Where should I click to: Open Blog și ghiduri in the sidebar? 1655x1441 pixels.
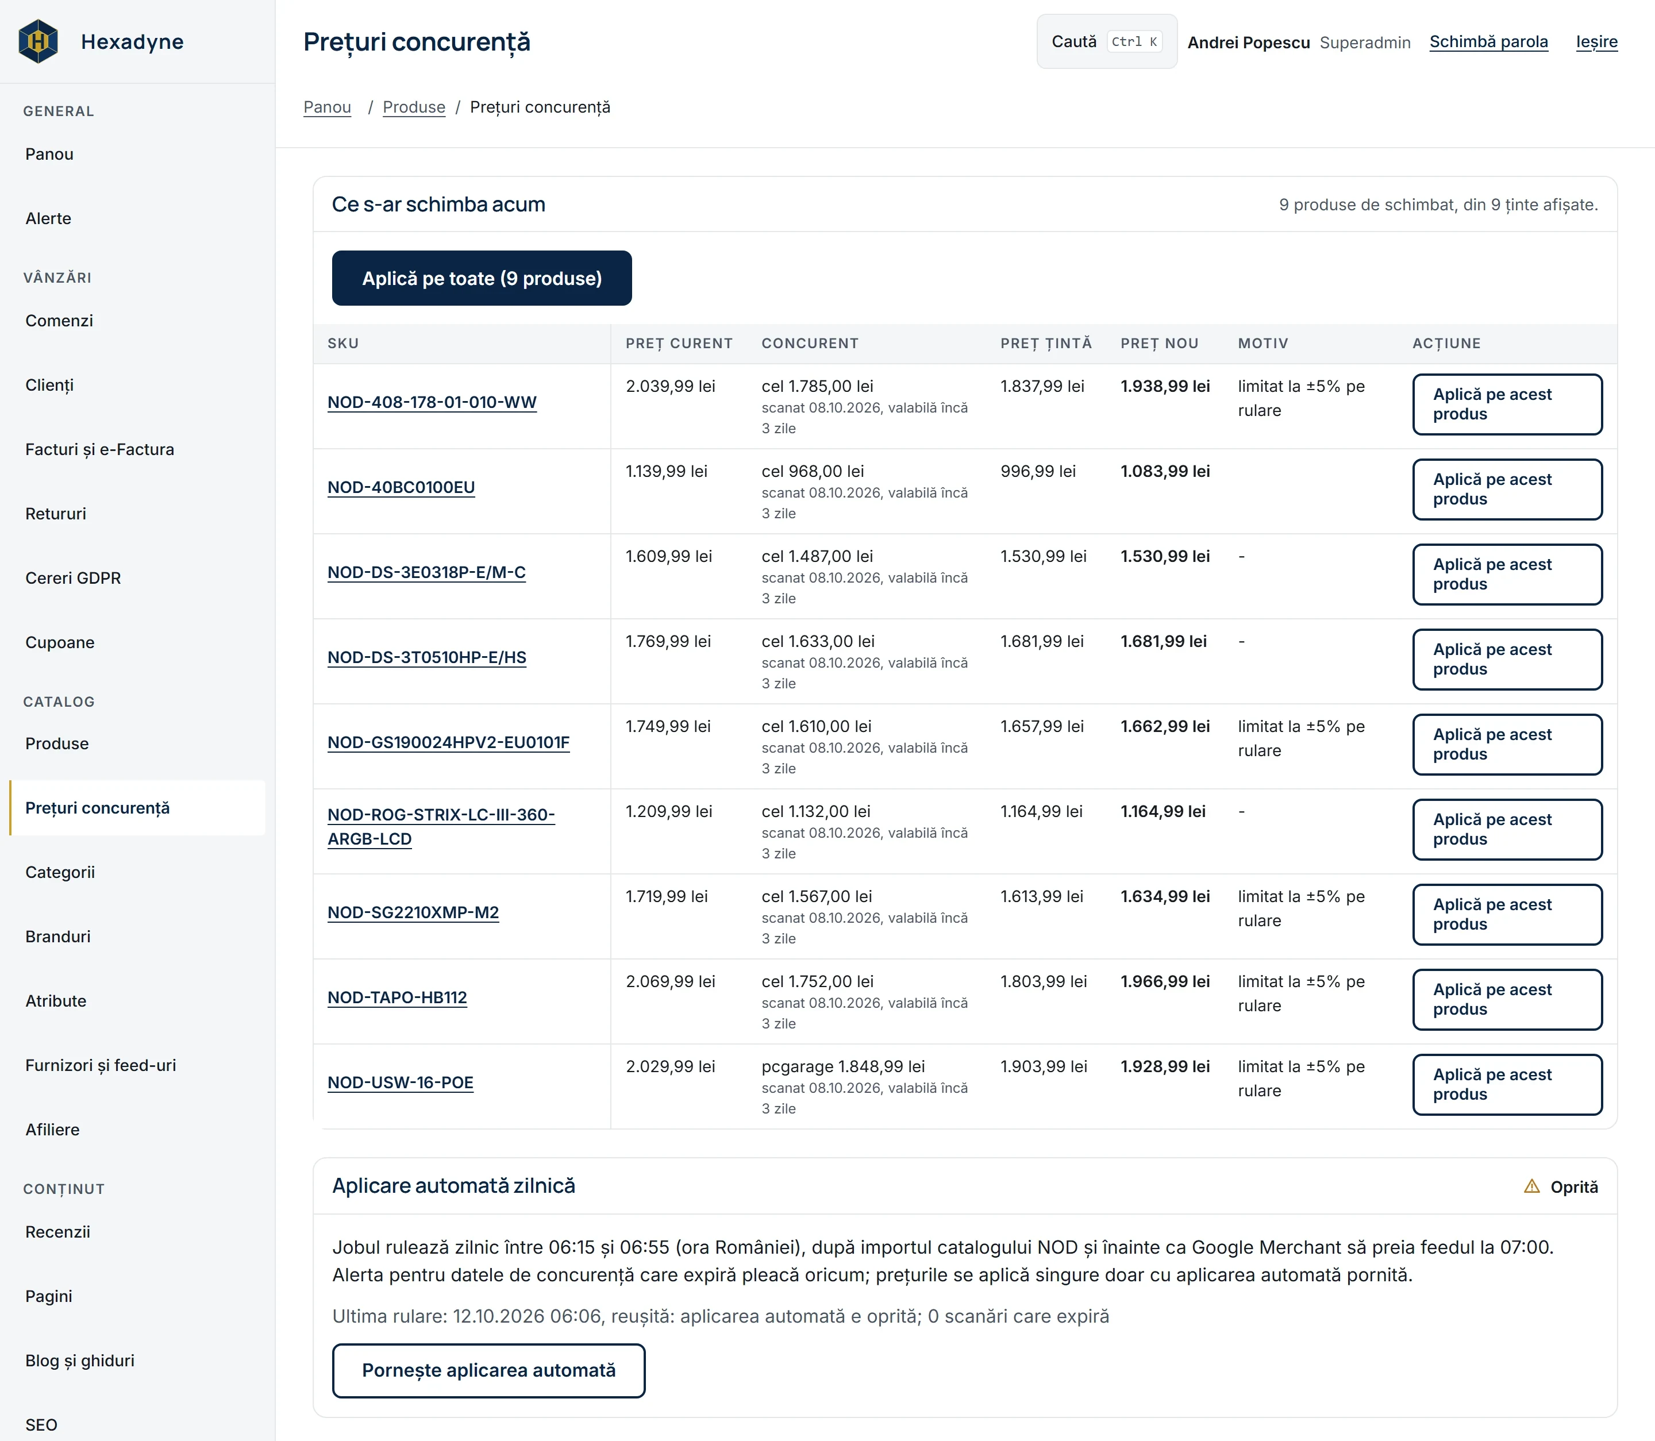pos(137,1360)
